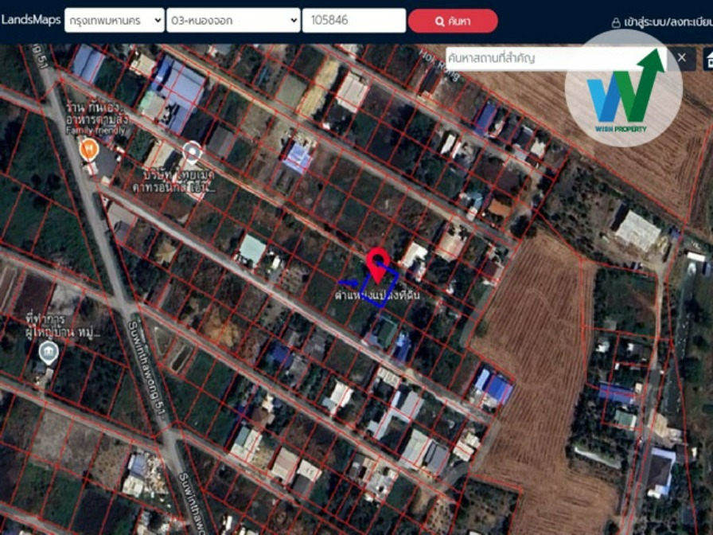Click the ตำแหน่งแปลงที่ดิน parcel label
Viewport: 713px width, 535px height.
click(377, 295)
